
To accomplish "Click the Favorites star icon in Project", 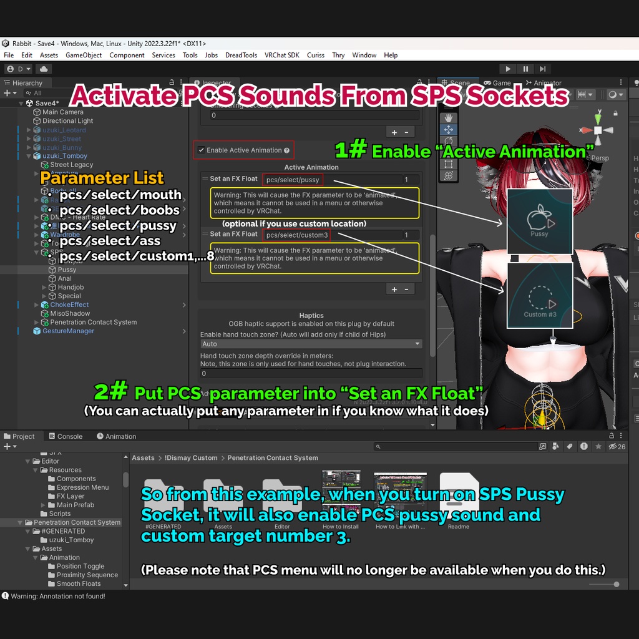I will click(598, 447).
